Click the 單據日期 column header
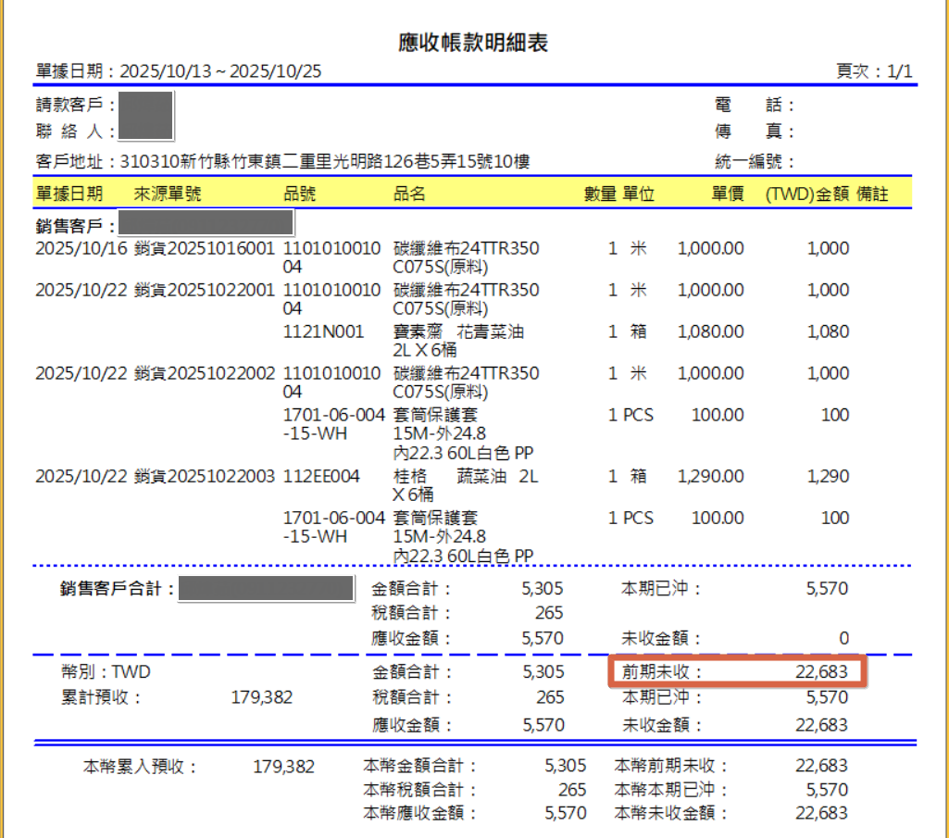Image resolution: width=949 pixels, height=838 pixels. 69,194
